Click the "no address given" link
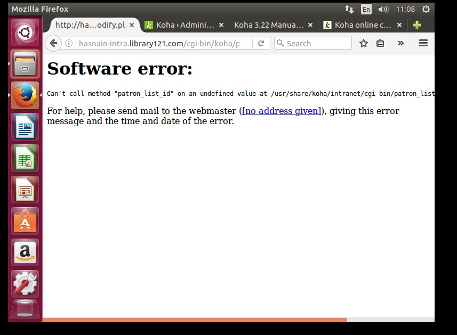Viewport: 457px width, 335px height. pos(282,111)
